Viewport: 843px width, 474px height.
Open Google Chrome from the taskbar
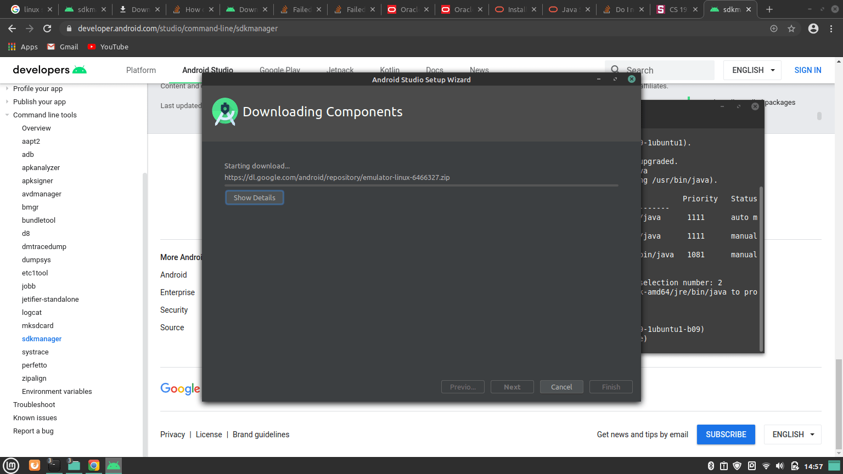94,465
